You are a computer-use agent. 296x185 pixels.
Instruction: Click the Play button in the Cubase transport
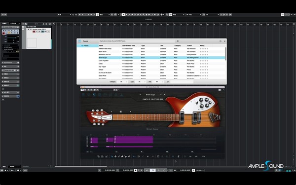(x=158, y=170)
